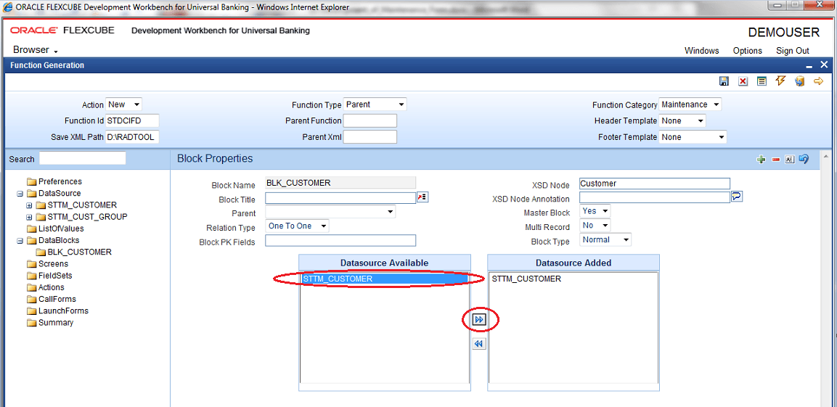Click the save floppy disk toolbar icon
Screen dimensions: 837x407
[x=724, y=81]
